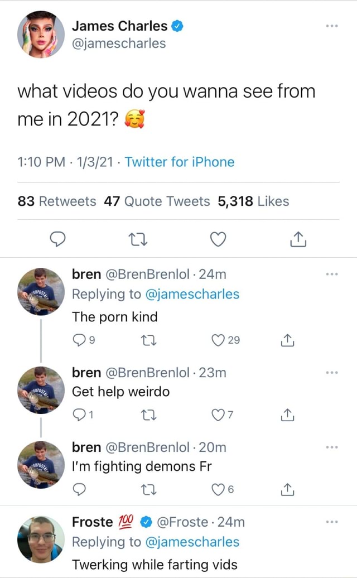This screenshot has width=357, height=578.
Task: Open the 83 Retweets list
Action: tap(57, 201)
